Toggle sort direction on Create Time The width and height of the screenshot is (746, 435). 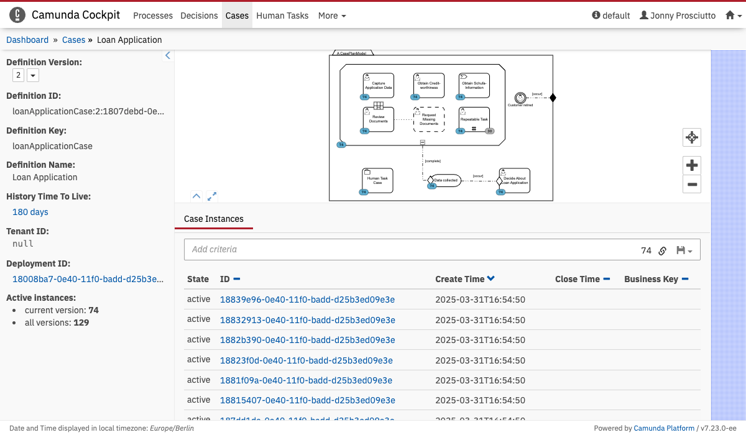pyautogui.click(x=490, y=279)
